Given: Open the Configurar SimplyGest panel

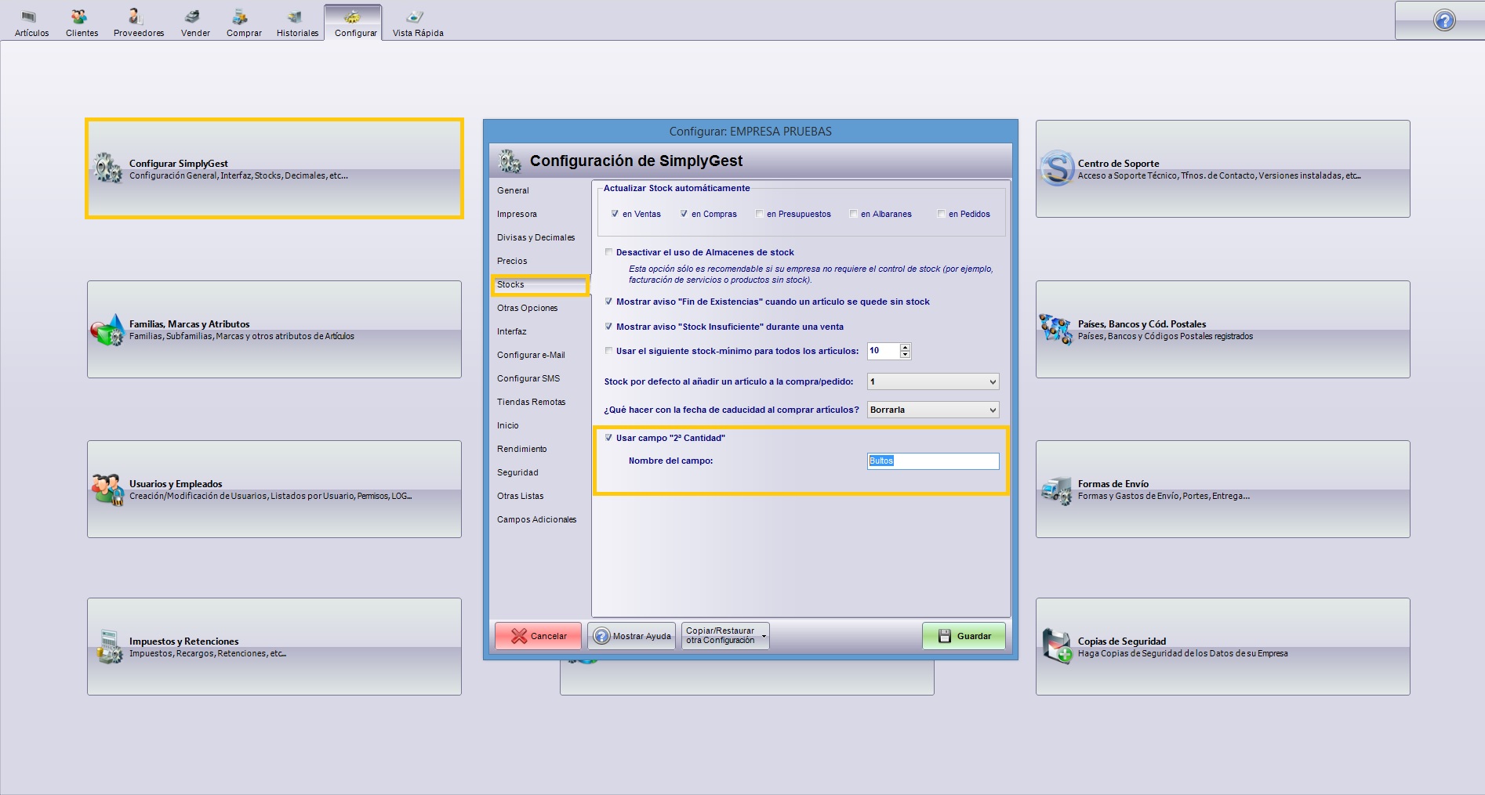Looking at the screenshot, I should click(x=274, y=168).
